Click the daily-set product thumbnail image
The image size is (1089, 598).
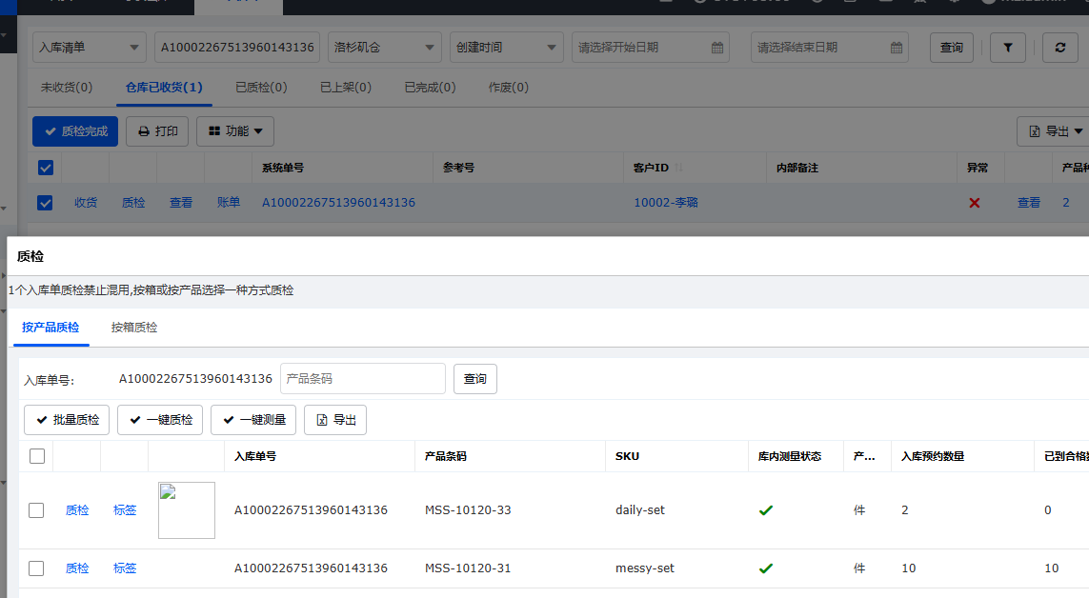pos(187,510)
